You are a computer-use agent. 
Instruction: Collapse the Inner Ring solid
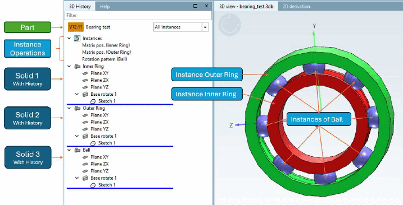pos(69,66)
